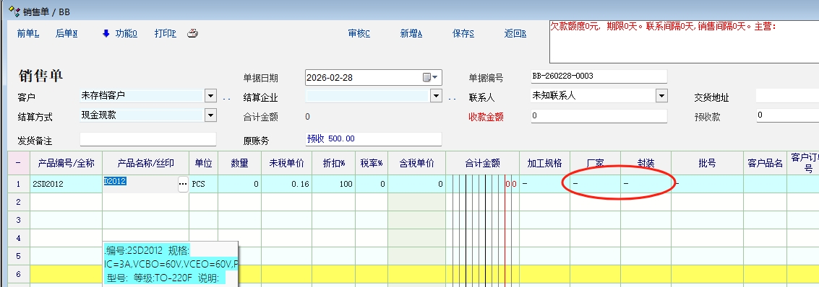Click the printer icon in toolbar
Viewport: 819px width, 287px height.
(193, 33)
